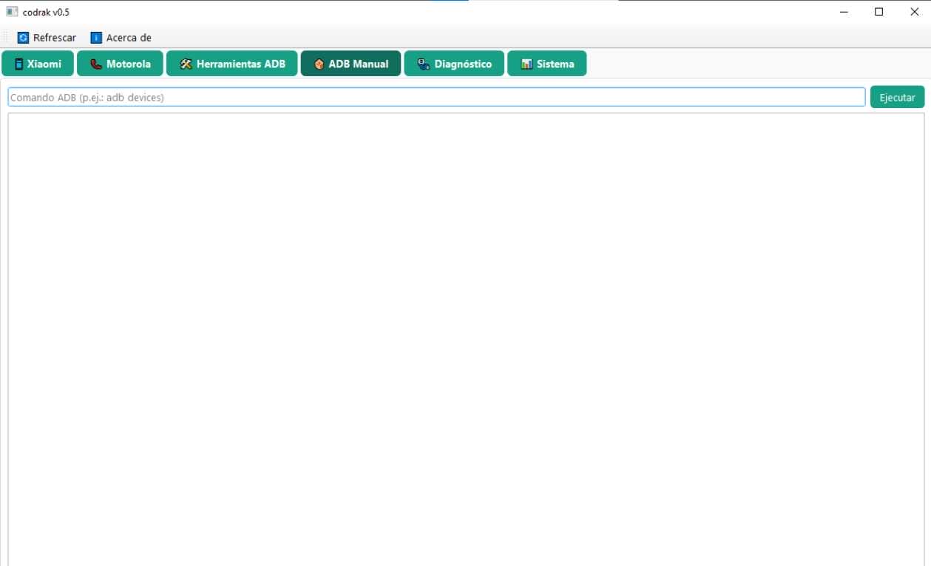Open the Diagnóstico tab
Viewport: 931px width, 566px height.
pos(453,64)
